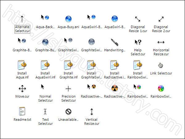185x139 pixels.
Task: Select Radioactive-... icon showing only hazard ball
Action: [x=115, y=88]
